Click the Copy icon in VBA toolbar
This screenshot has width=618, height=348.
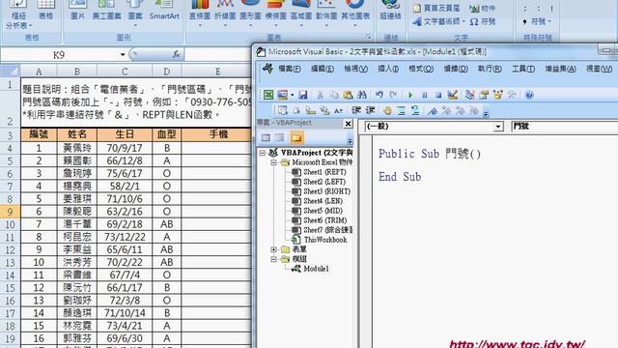[334, 95]
